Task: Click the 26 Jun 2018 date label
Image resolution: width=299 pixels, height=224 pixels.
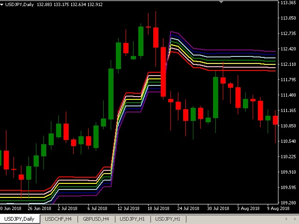Action: tap(39, 209)
